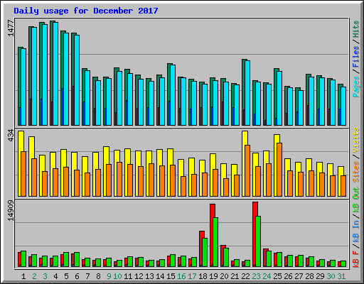
Task: Click day 25 on the x-axis
Action: tap(277, 276)
